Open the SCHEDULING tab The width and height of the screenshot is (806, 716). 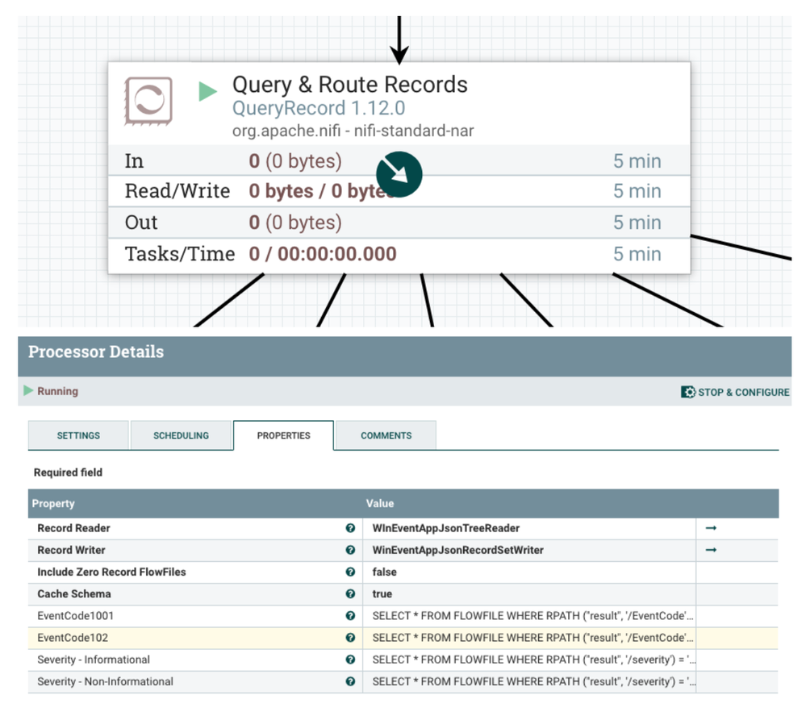181,435
